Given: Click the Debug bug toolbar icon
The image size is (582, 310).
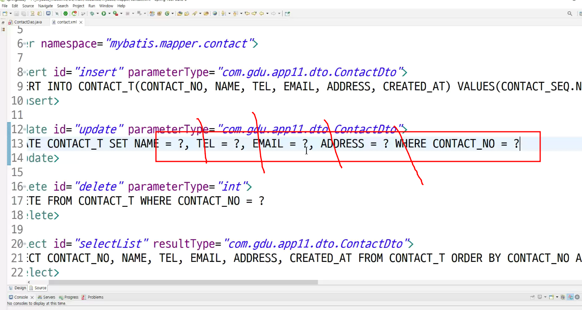Looking at the screenshot, I should (x=92, y=13).
